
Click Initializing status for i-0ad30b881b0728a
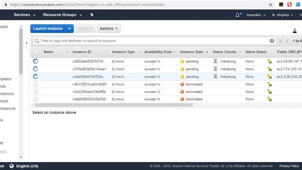point(228,76)
